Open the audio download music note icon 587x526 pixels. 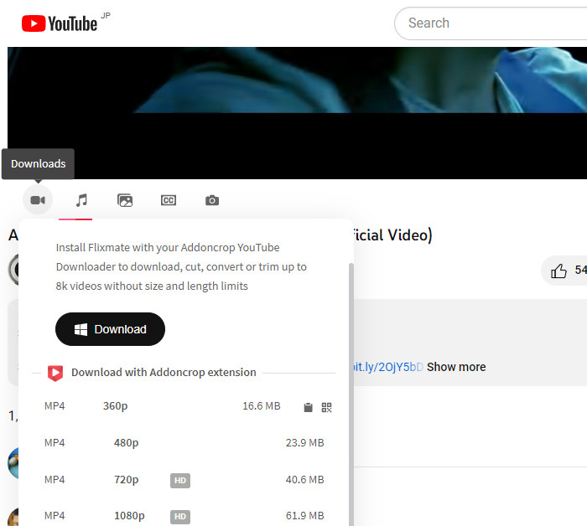81,200
